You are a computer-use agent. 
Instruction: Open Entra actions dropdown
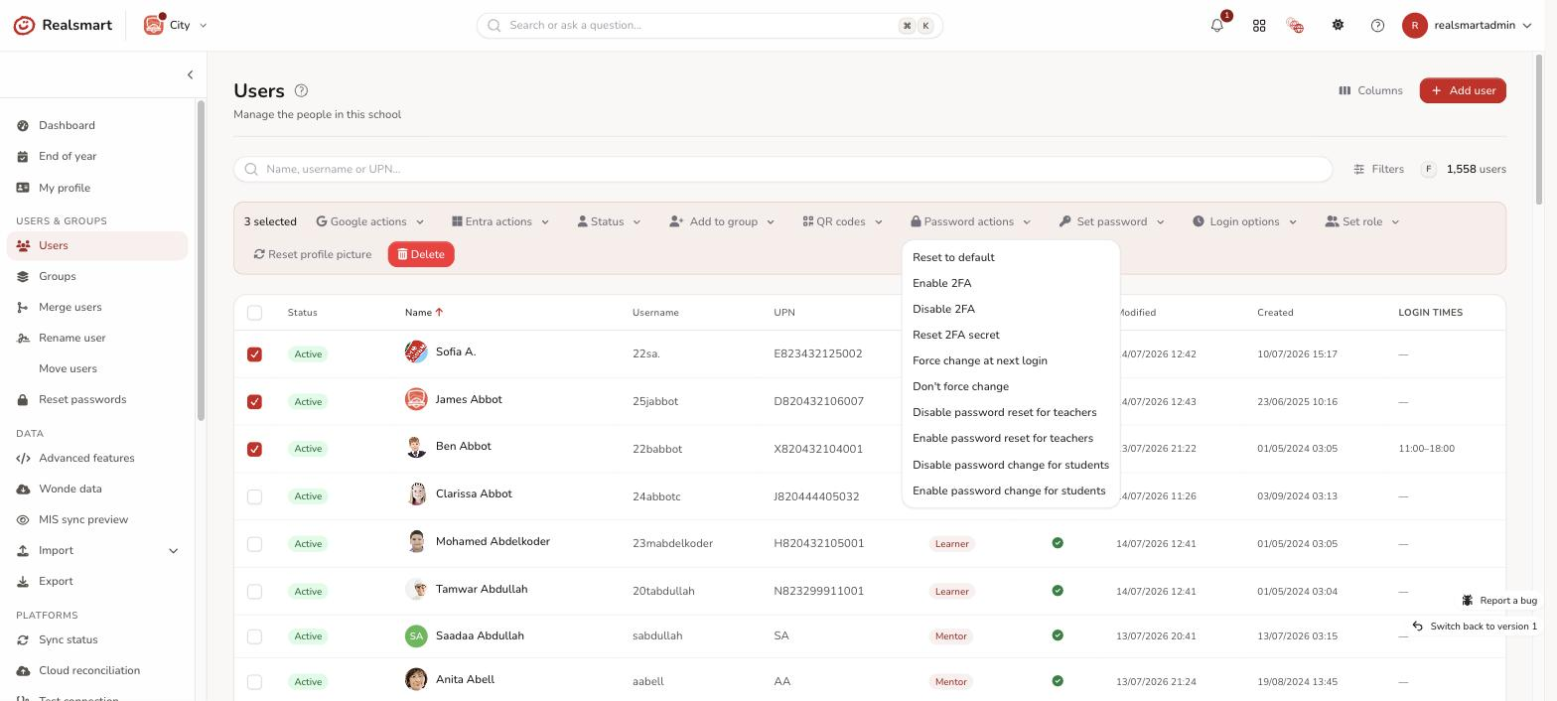tap(500, 221)
